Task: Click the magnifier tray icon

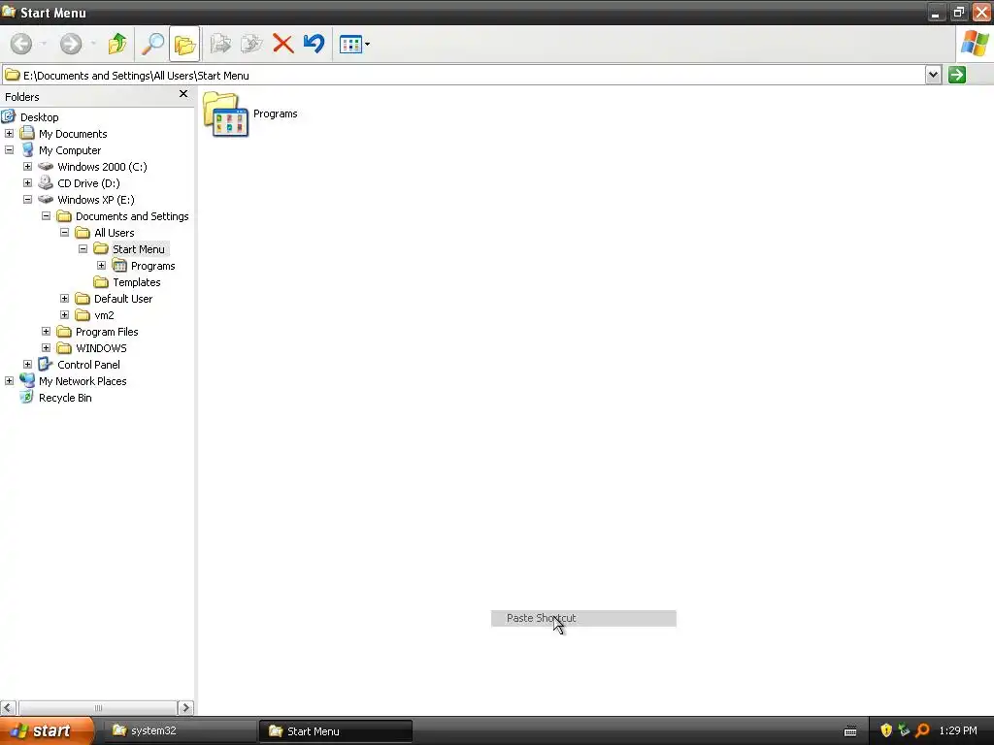Action: pyautogui.click(x=922, y=730)
